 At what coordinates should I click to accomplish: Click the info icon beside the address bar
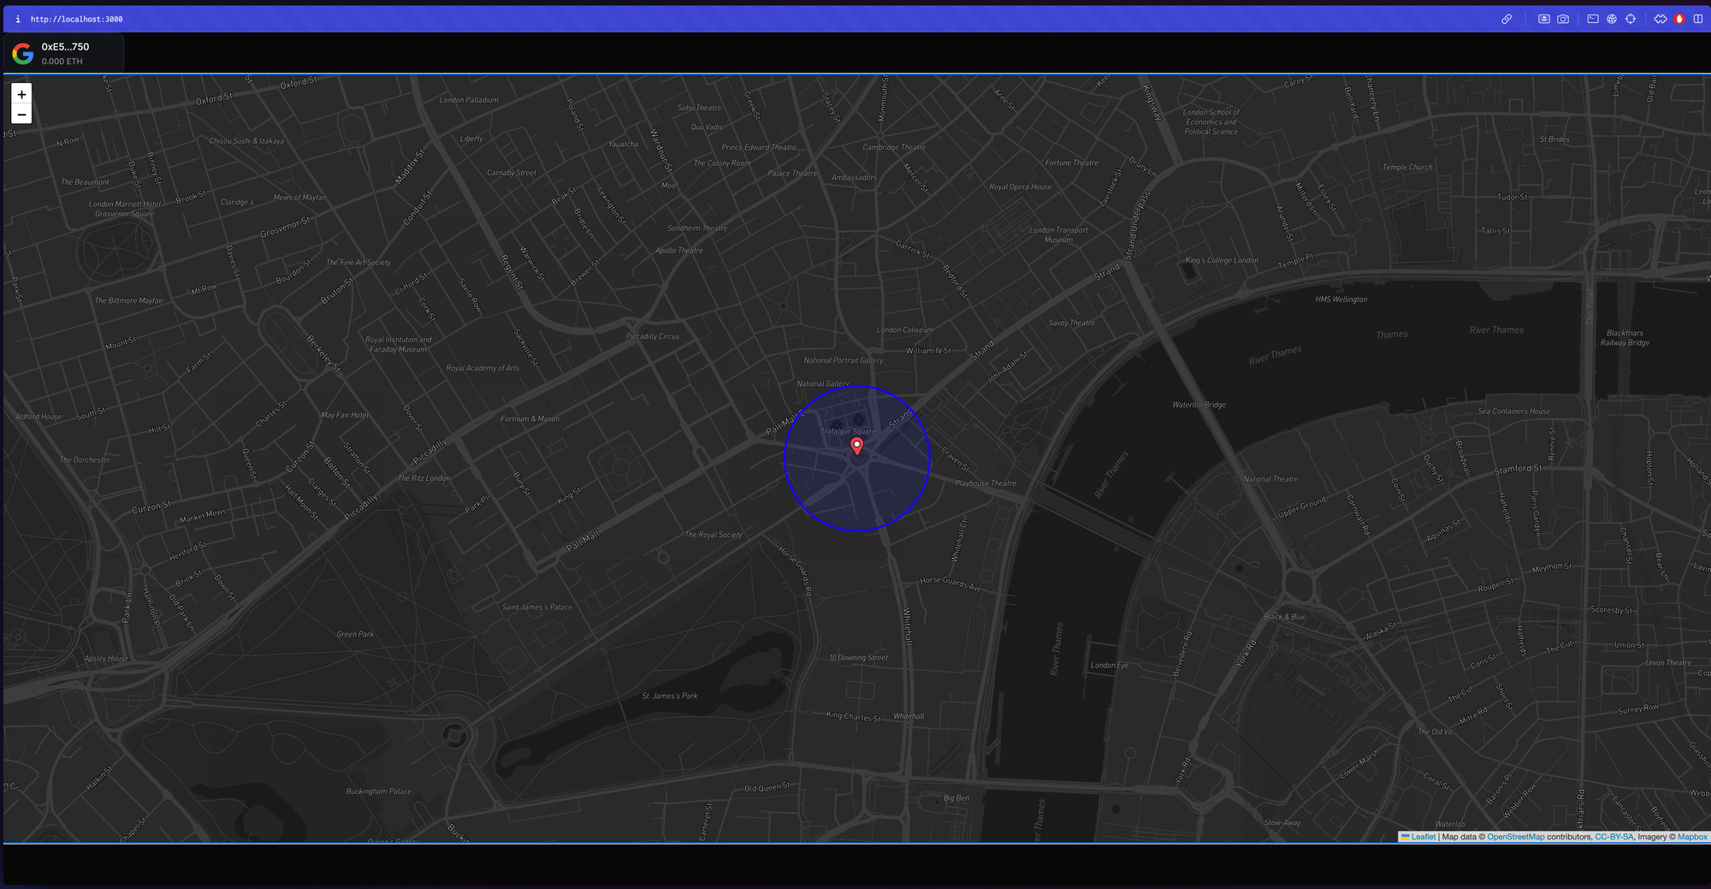[19, 18]
